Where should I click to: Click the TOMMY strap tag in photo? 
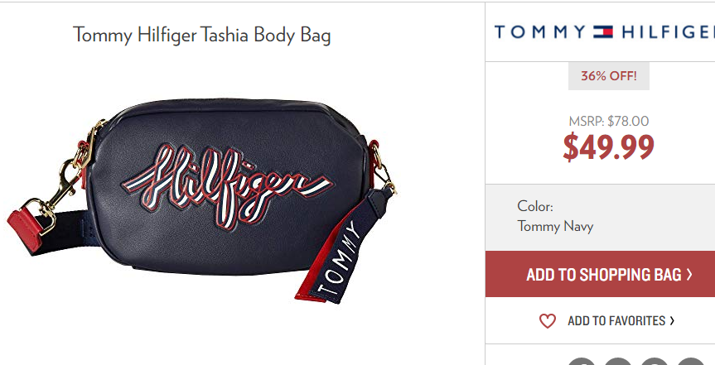(x=342, y=257)
